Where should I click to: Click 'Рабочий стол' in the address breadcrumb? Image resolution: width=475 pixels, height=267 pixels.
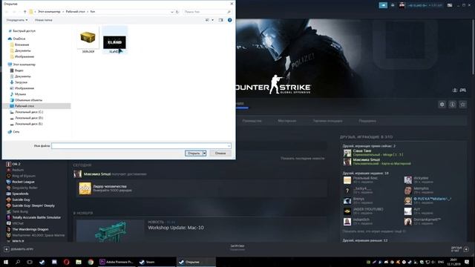[76, 12]
